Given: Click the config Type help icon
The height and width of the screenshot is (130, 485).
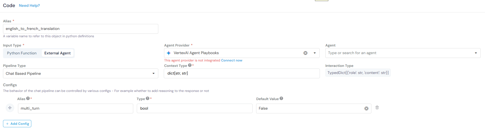Looking at the screenshot, I should pyautogui.click(x=147, y=98).
